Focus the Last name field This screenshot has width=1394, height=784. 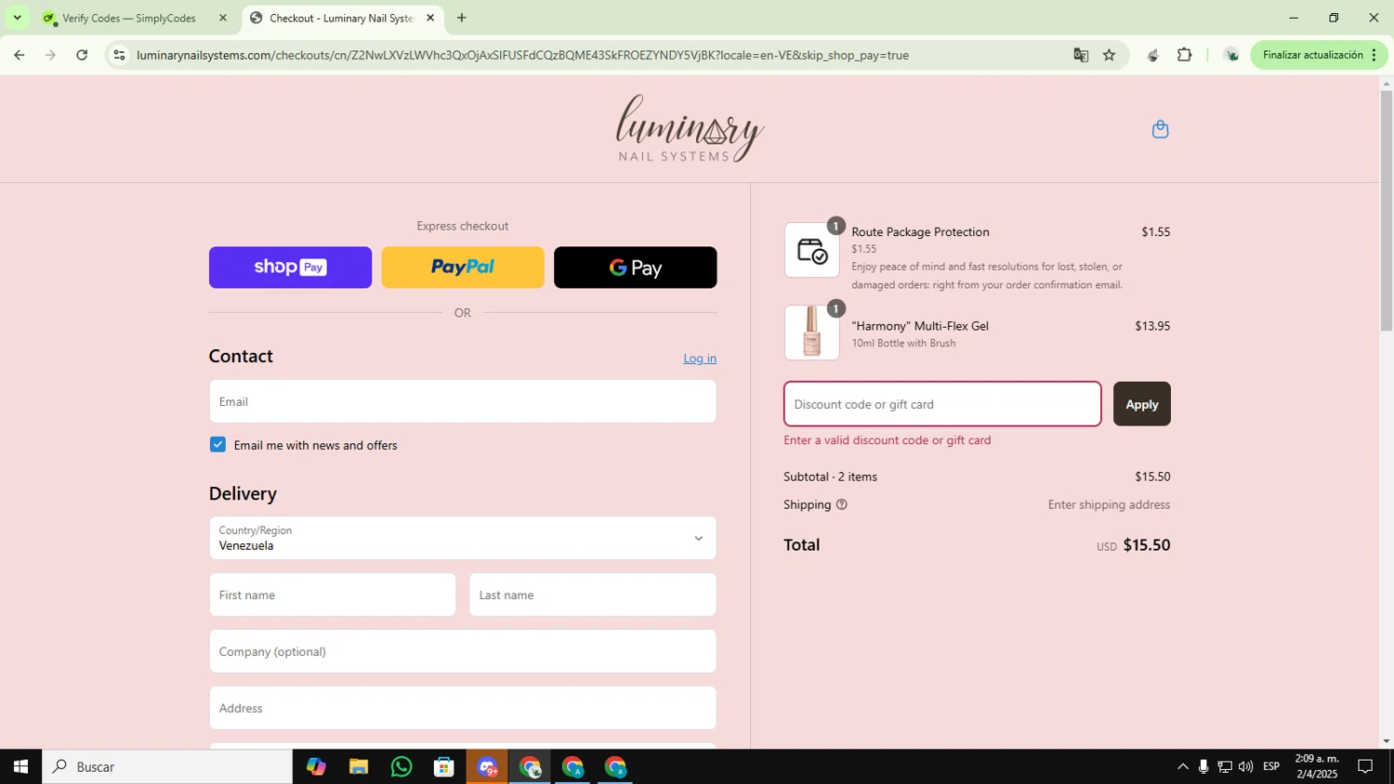[x=593, y=595]
